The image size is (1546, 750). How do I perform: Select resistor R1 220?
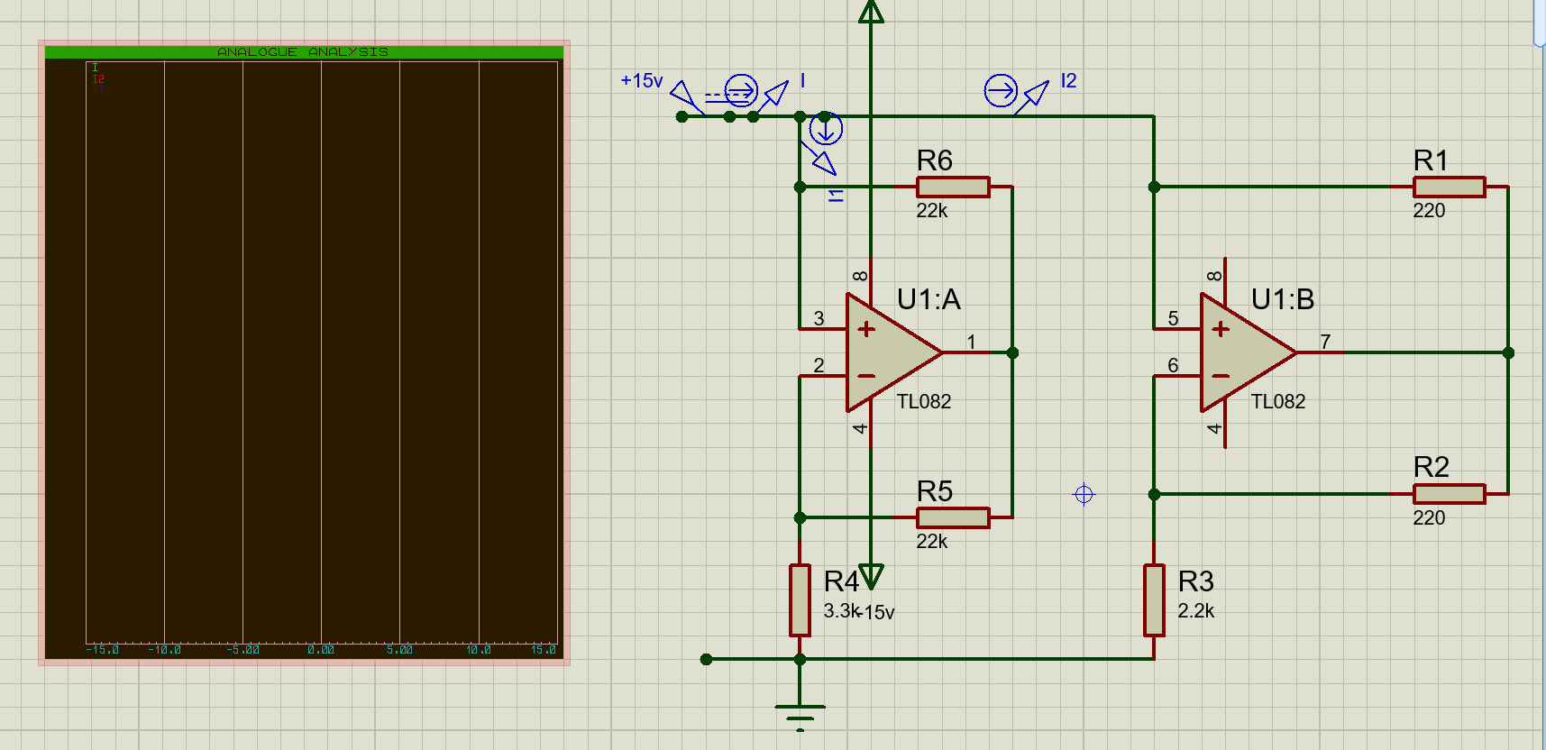pos(1449,187)
